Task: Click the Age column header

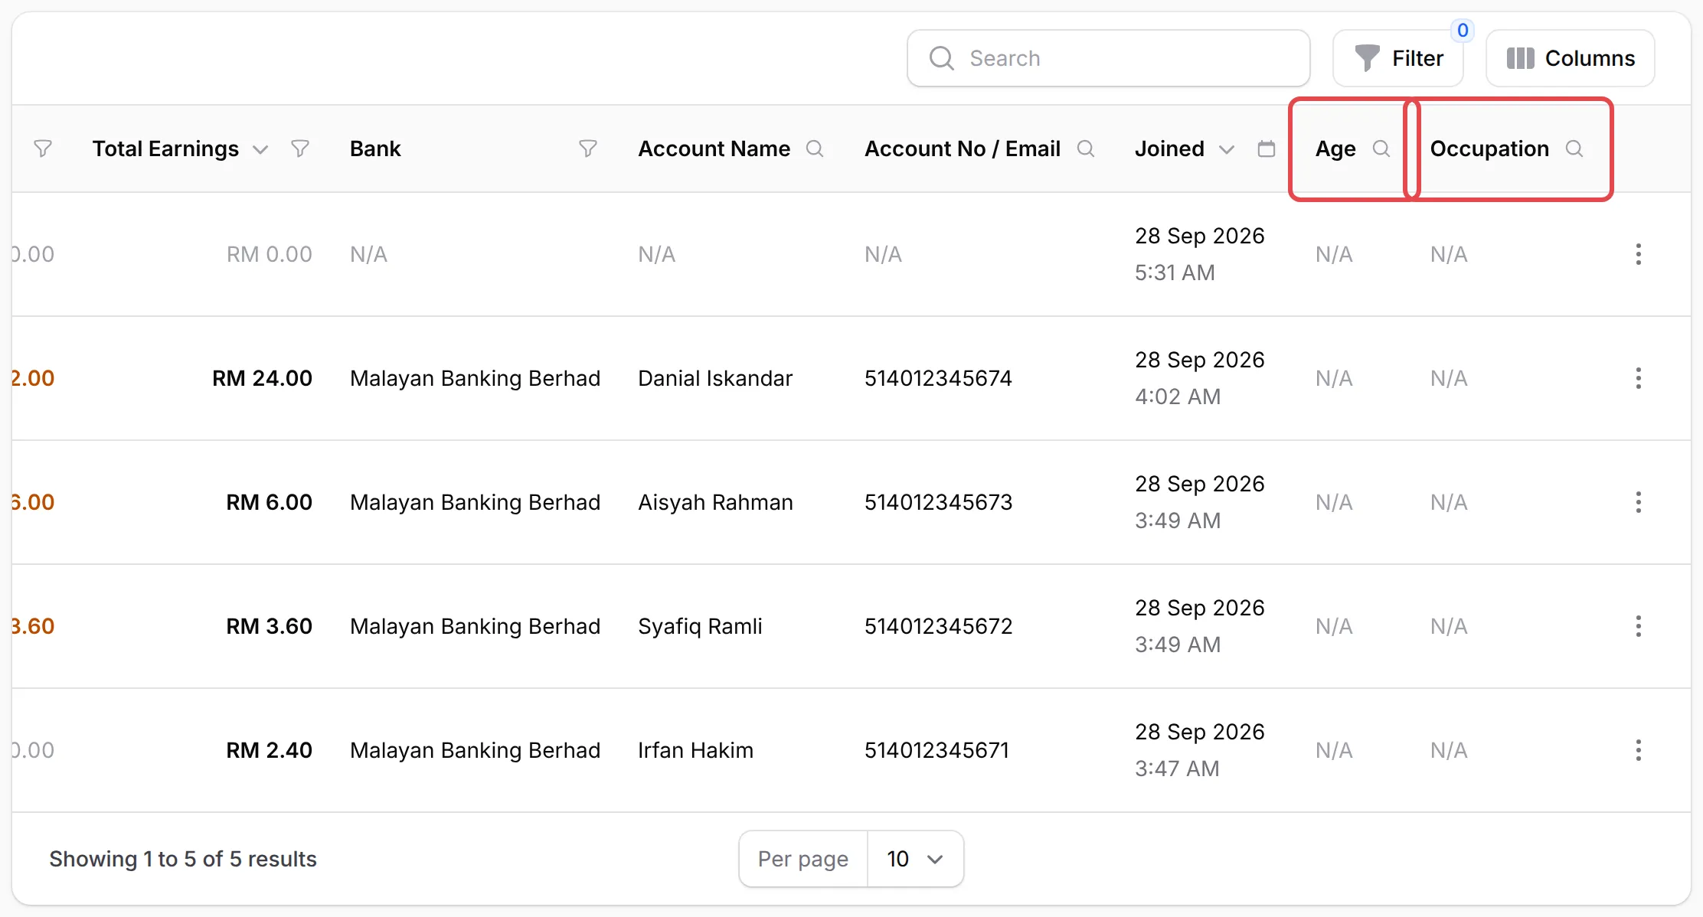Action: point(1335,148)
